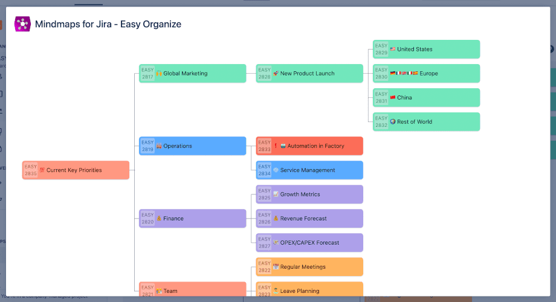Click the EASY 2820 issue key
556x302 pixels.
(x=147, y=219)
